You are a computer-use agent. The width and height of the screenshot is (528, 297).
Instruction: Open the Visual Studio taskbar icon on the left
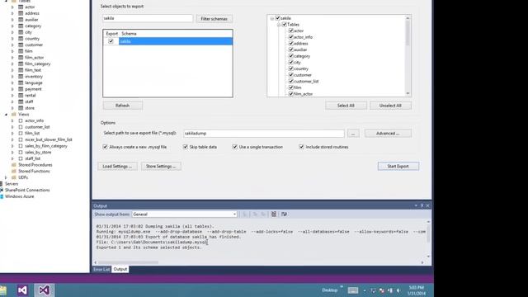coord(22,290)
